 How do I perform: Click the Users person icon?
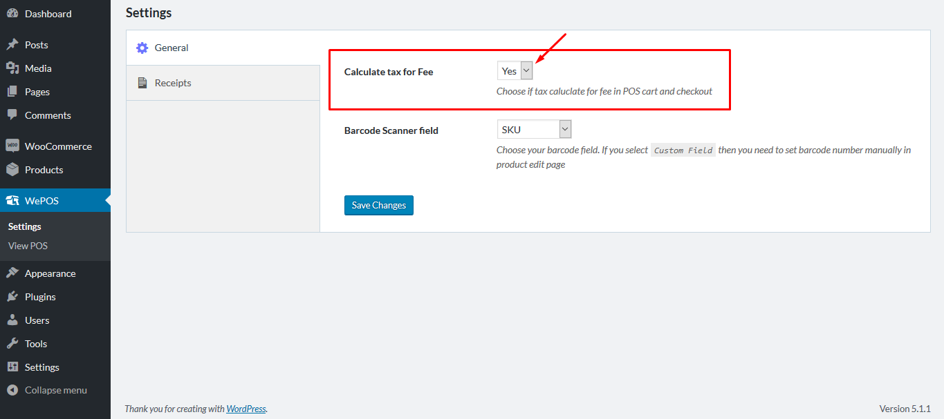click(12, 320)
